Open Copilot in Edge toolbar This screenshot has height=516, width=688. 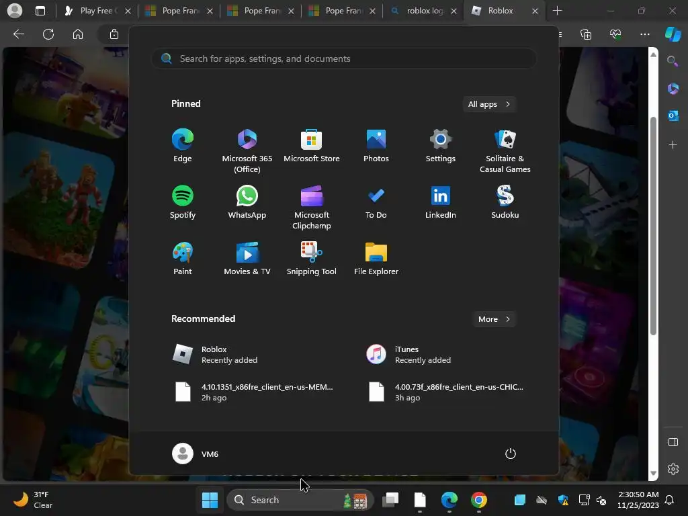click(x=673, y=34)
